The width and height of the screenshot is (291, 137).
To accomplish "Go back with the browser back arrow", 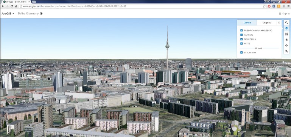I will click(x=3, y=6).
